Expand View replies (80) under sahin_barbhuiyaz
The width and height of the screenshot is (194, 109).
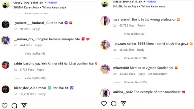coord(35,78)
